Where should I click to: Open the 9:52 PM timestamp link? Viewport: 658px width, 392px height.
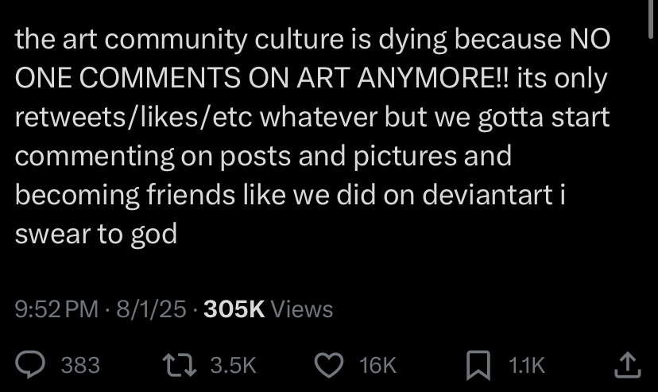[x=56, y=309]
